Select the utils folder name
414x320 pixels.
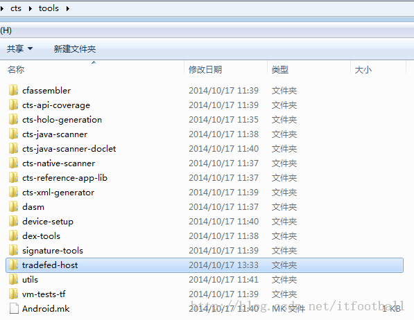point(30,279)
